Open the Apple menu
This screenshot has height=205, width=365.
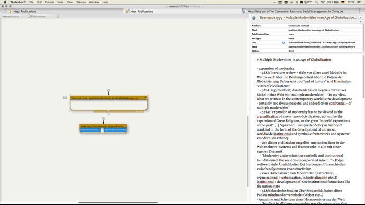pos(5,2)
